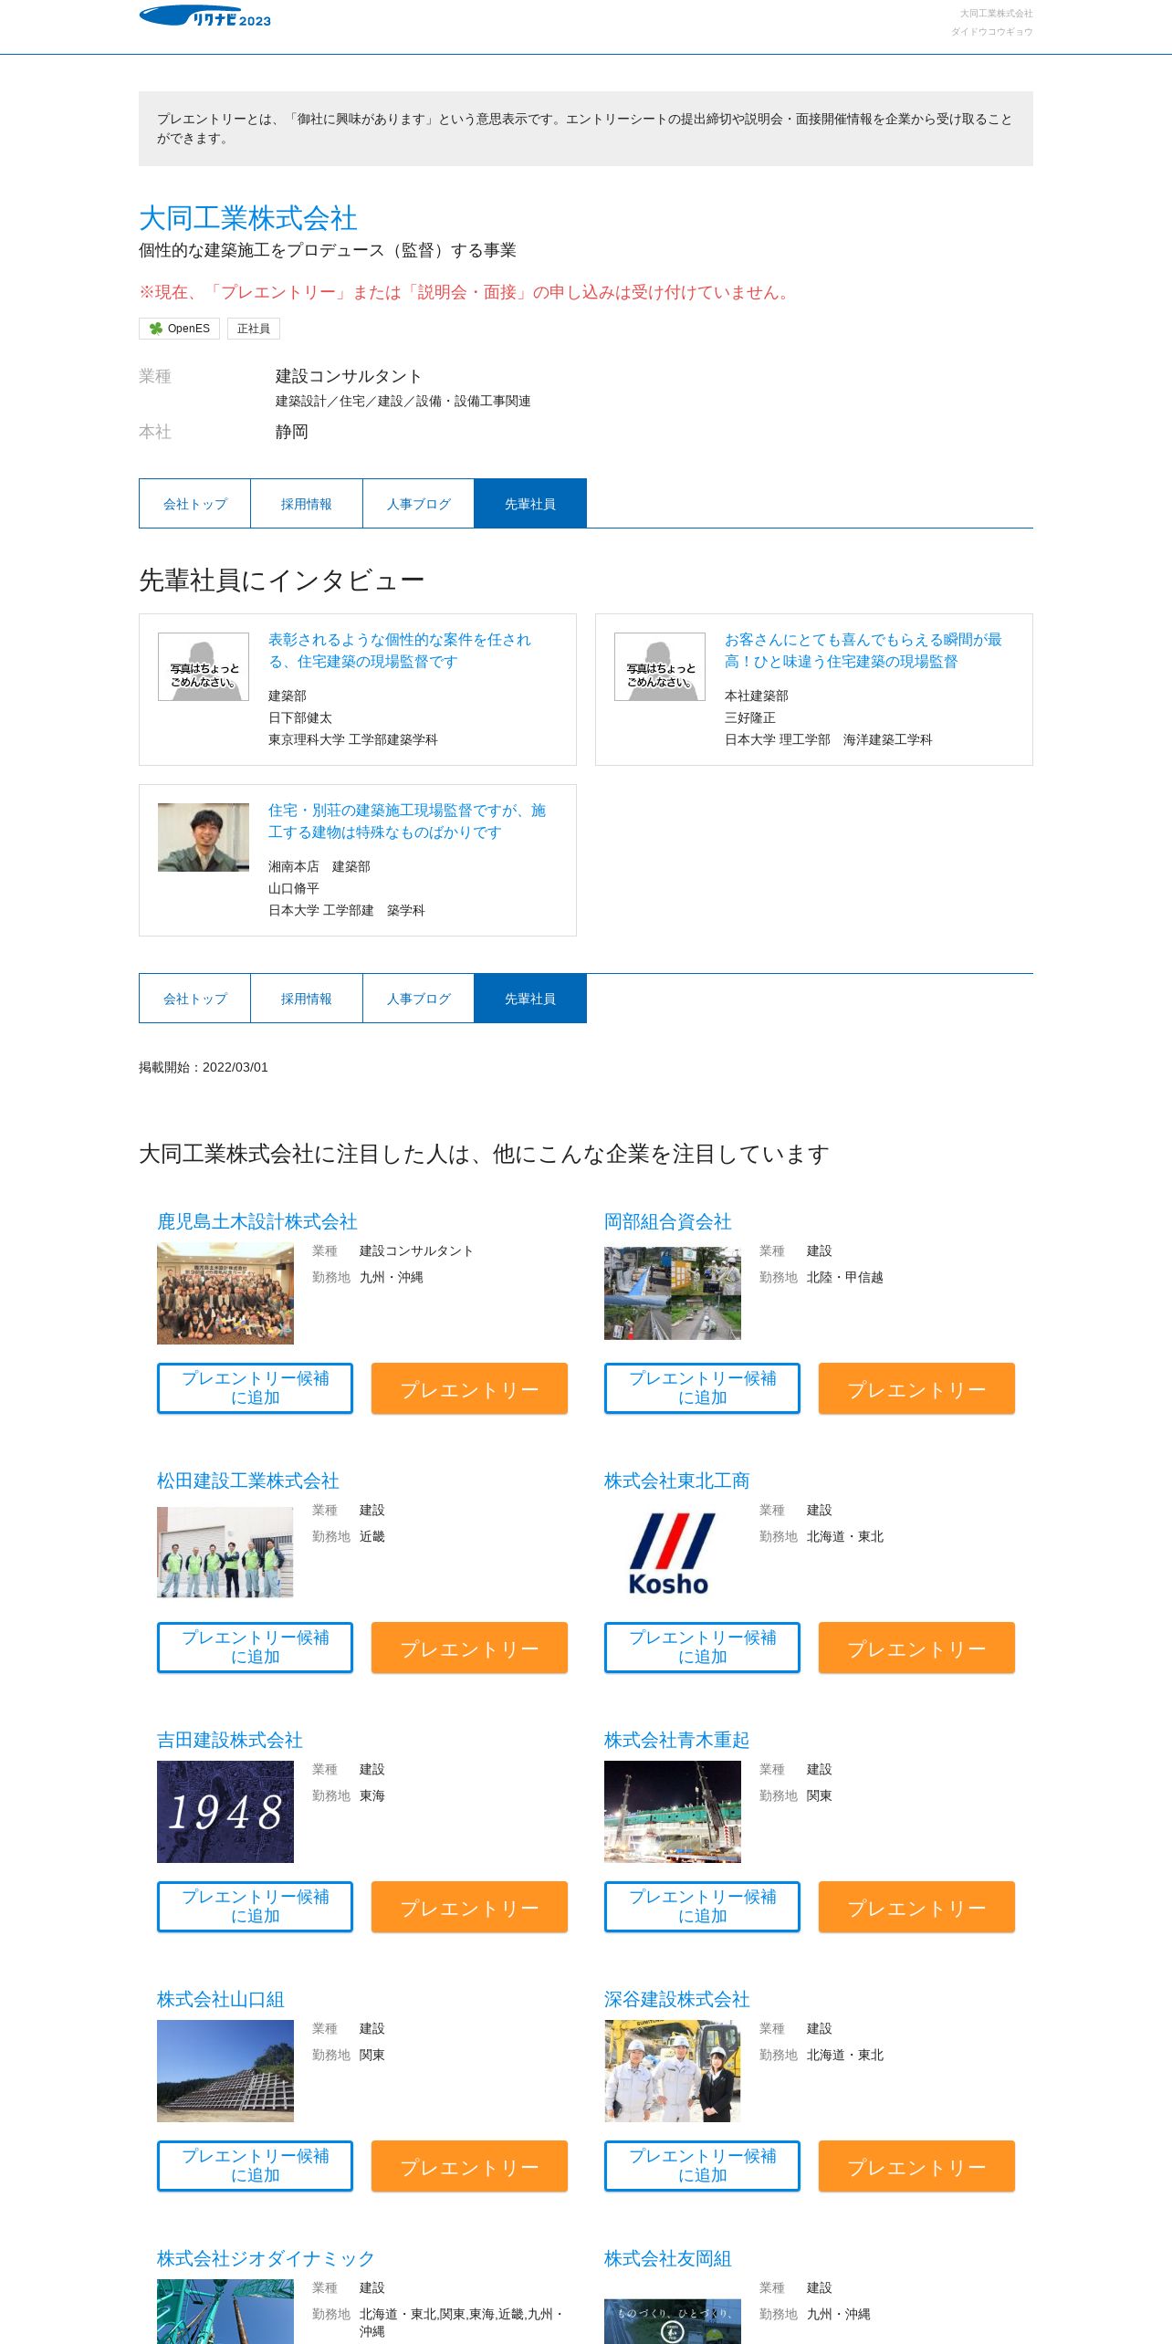1172x2344 pixels.
Task: Open 採用情報 tab below interviews
Action: tap(307, 999)
